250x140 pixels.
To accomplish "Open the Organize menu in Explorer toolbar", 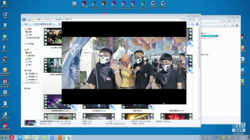I will pyautogui.click(x=26, y=24).
